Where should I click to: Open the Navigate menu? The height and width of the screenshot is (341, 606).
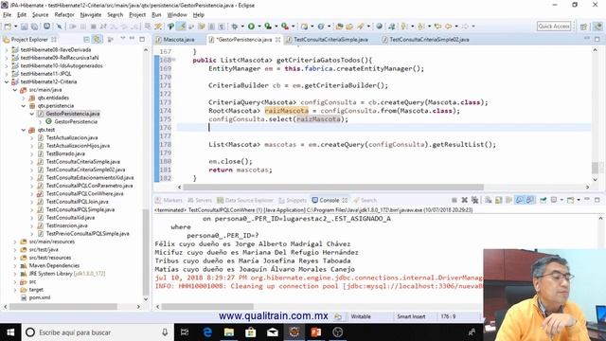pyautogui.click(x=91, y=15)
